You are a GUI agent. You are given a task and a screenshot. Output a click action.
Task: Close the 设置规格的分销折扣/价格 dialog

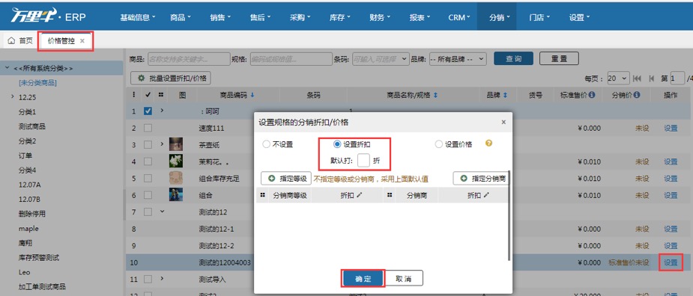click(x=503, y=122)
